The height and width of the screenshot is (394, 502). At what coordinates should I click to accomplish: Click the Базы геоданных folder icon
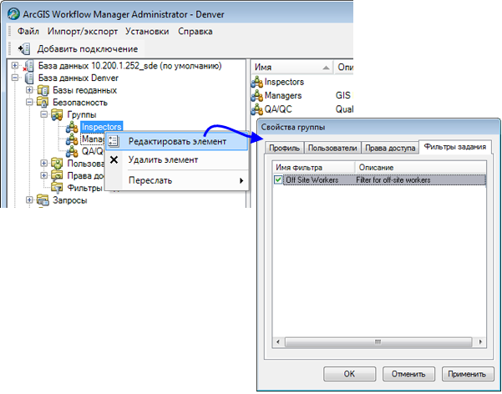click(43, 90)
